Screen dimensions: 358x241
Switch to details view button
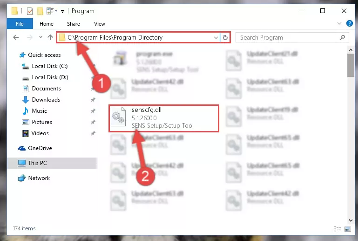point(337,229)
